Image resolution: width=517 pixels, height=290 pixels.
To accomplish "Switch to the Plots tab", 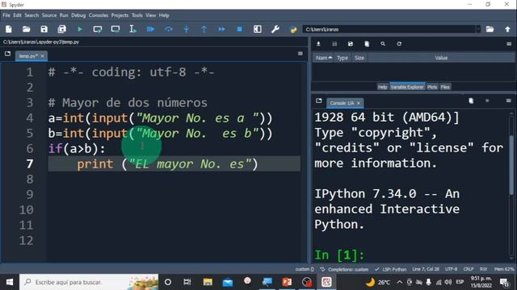I will 432,87.
